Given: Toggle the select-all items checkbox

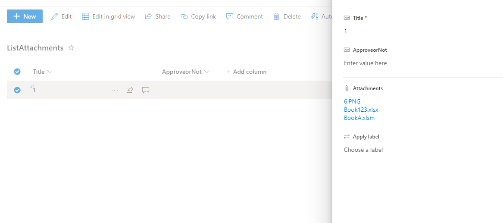Looking at the screenshot, I should tap(17, 72).
